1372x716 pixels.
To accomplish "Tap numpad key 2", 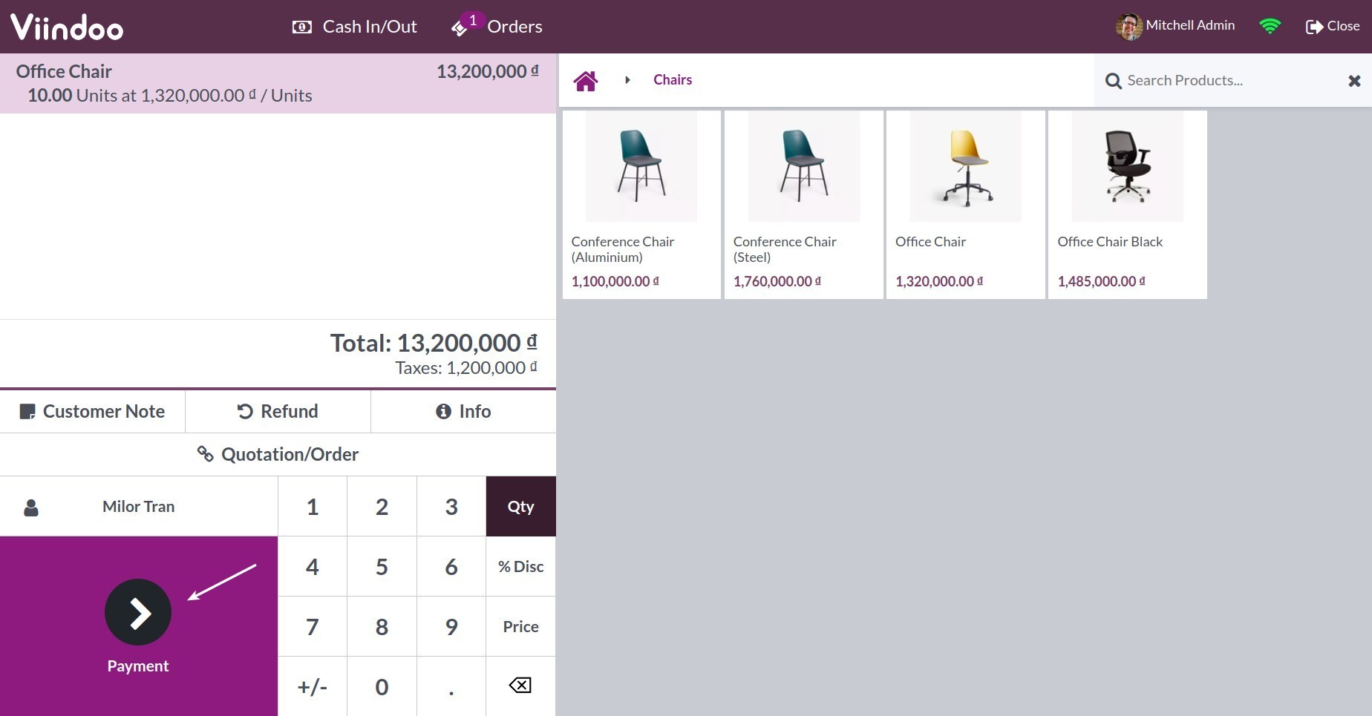I will 382,506.
